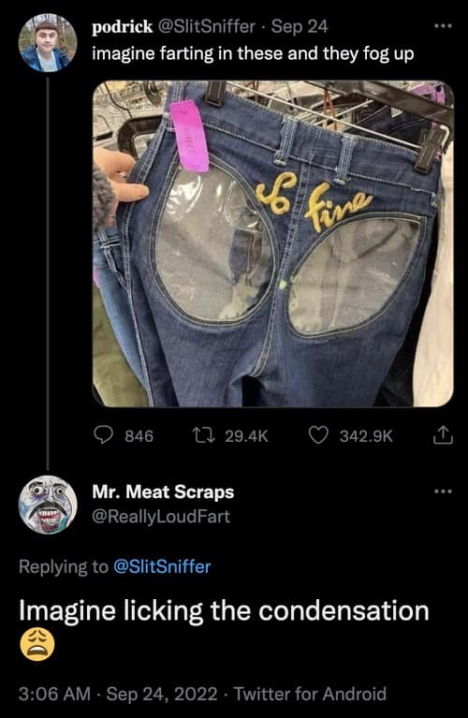Open Mr. Meat Scraps profile avatar

(x=48, y=505)
